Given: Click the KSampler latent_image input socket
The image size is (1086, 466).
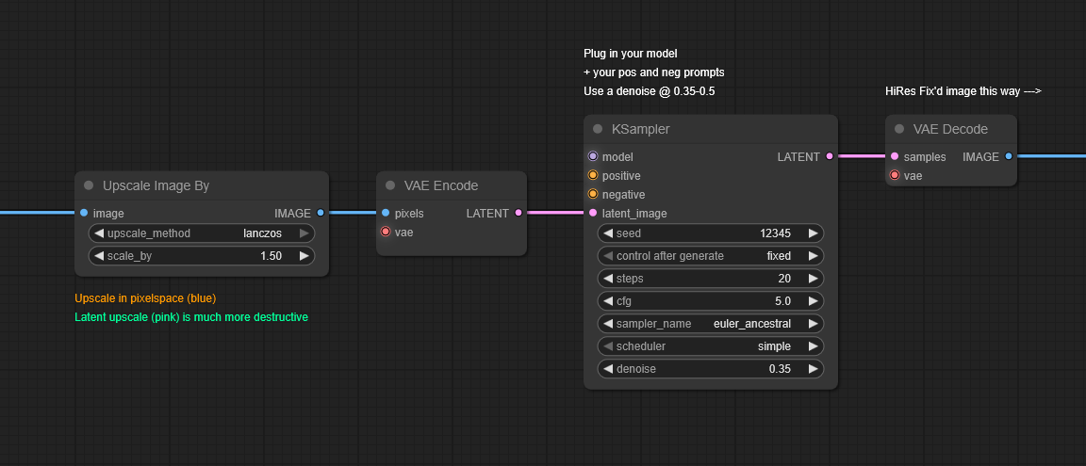Looking at the screenshot, I should 593,213.
